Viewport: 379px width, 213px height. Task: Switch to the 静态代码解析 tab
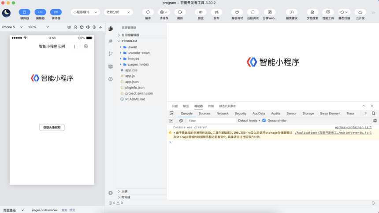tap(228, 106)
